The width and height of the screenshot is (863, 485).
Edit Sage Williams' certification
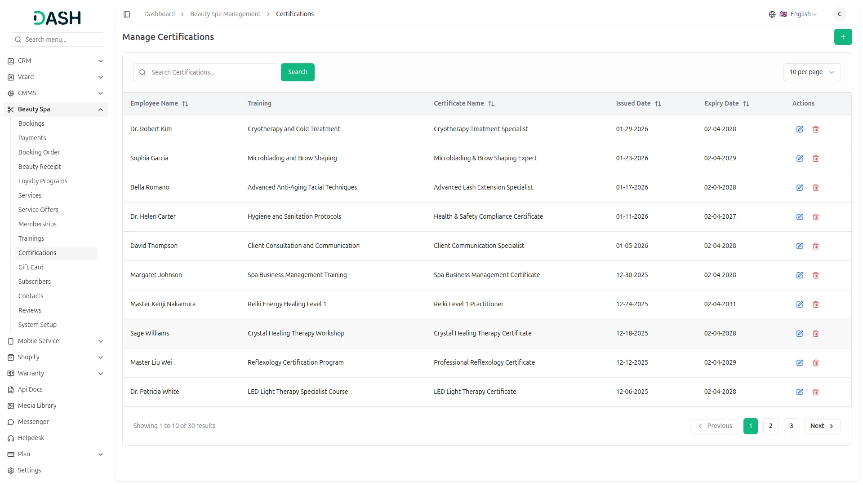tap(800, 334)
